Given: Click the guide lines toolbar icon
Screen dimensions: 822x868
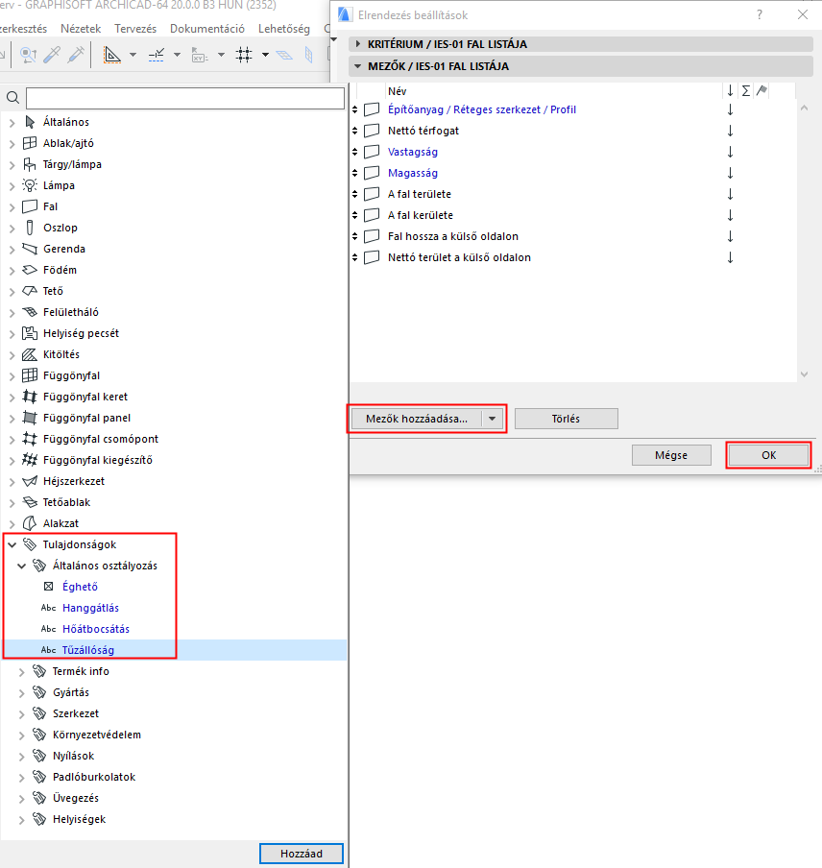Looking at the screenshot, I should [112, 55].
